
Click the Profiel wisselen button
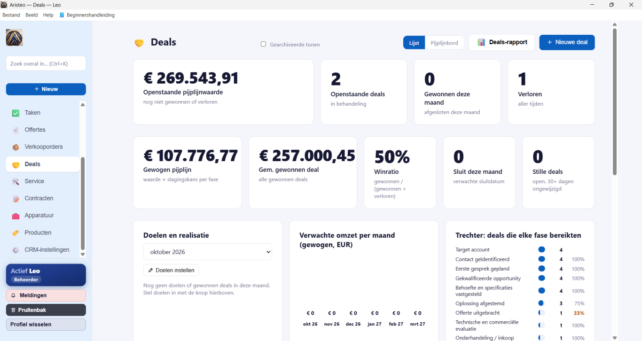[46, 325]
